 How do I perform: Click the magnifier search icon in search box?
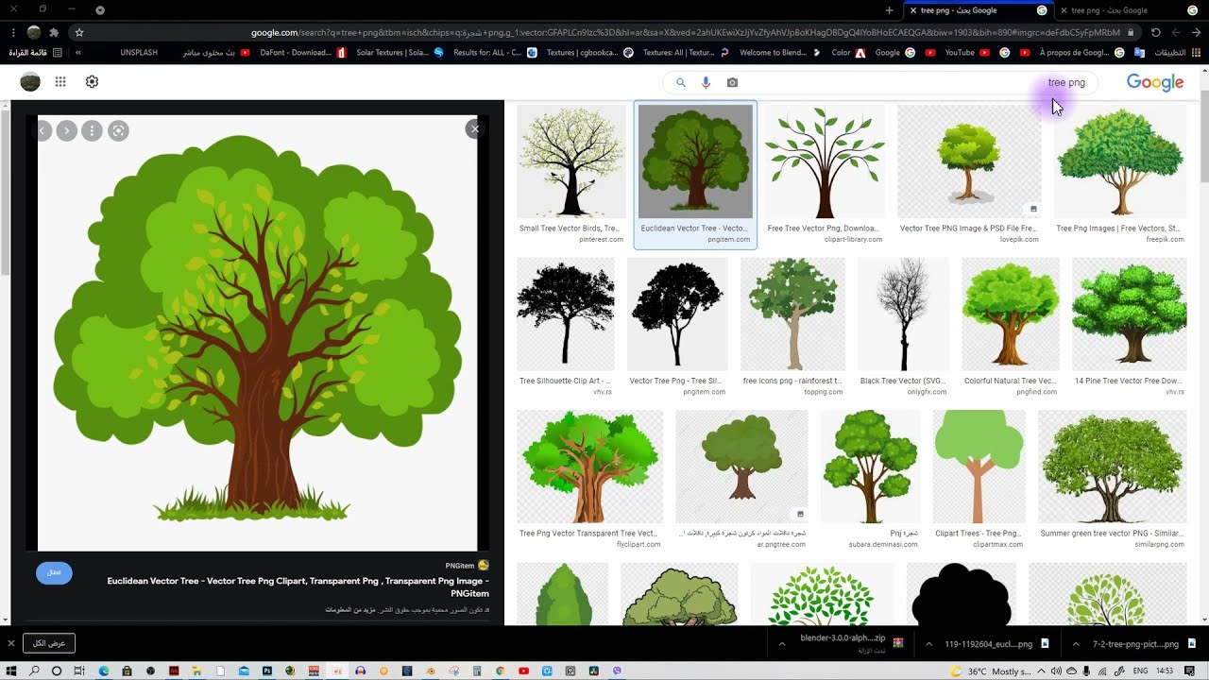681,83
